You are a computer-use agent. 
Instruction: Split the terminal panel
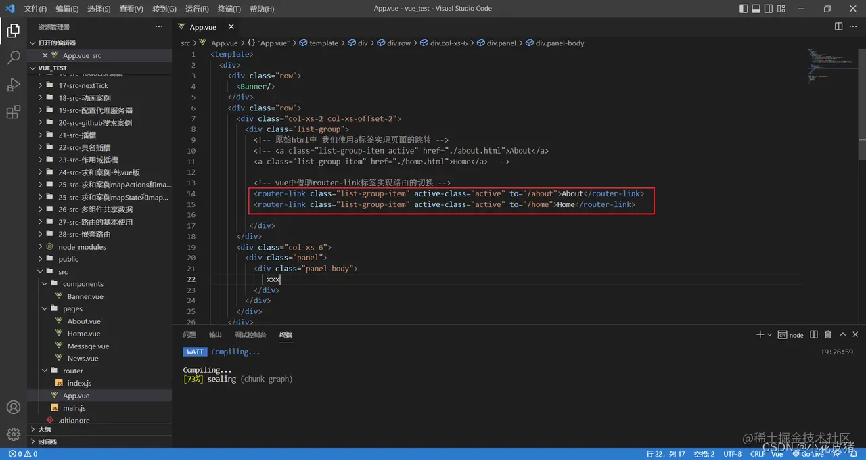click(813, 334)
